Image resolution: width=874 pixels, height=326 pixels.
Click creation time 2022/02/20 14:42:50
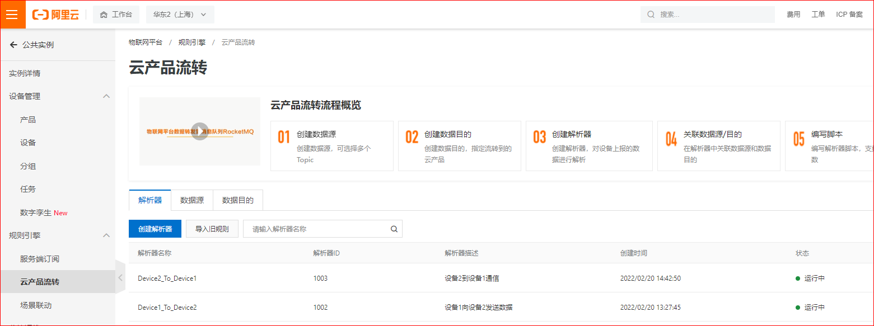pos(651,278)
